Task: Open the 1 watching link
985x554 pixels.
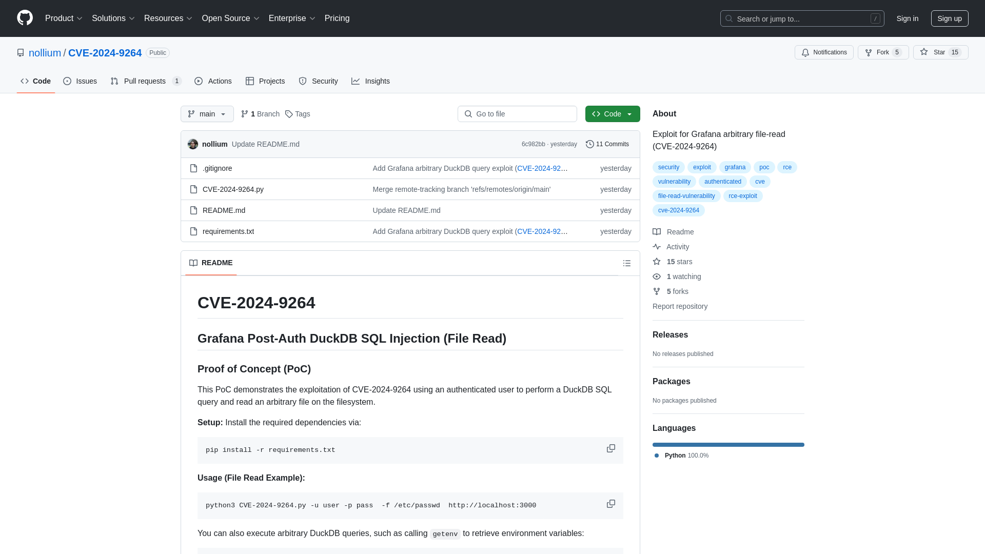Action: [x=677, y=276]
